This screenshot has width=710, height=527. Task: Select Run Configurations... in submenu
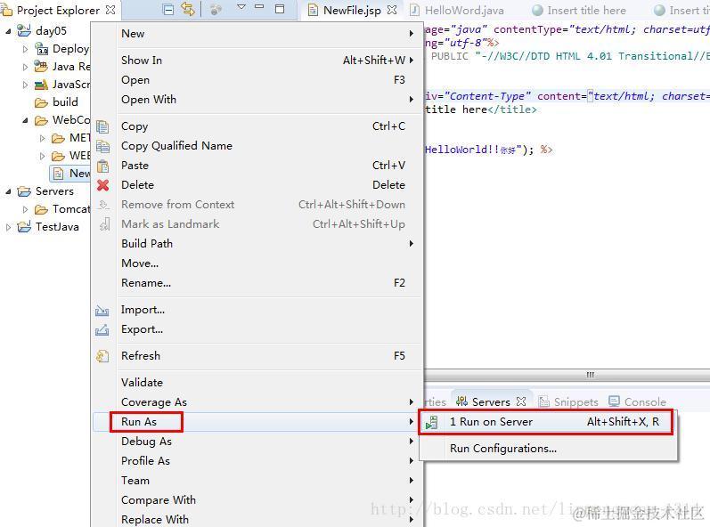pyautogui.click(x=548, y=449)
